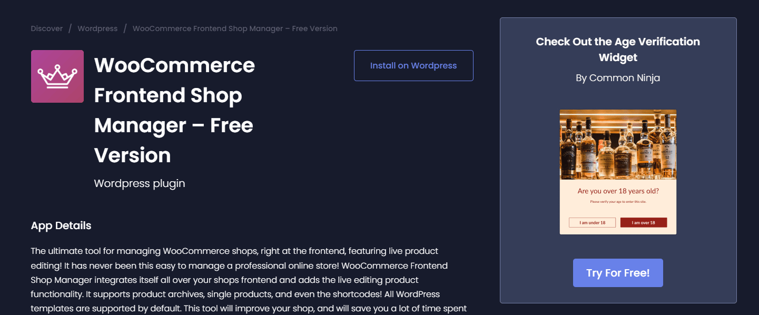Screen dimensions: 759x315
Task: Choose 'I am under 18' in the widget
Action: pyautogui.click(x=592, y=222)
